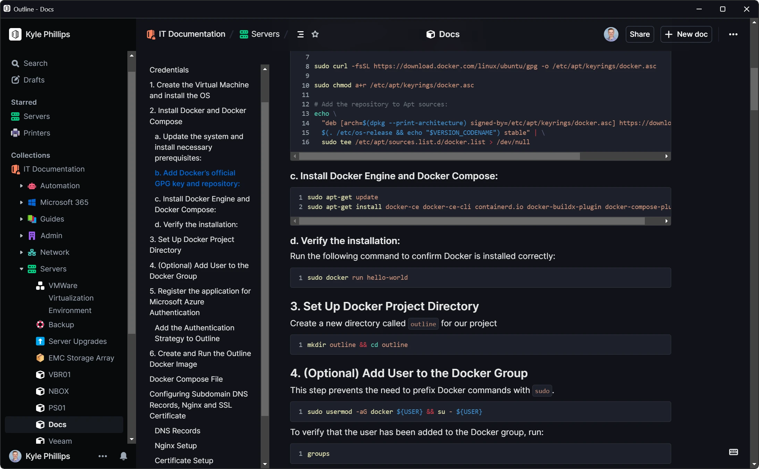Screen dimensions: 759x469
Task: Click the Printers item in Starred
Action: click(x=36, y=133)
